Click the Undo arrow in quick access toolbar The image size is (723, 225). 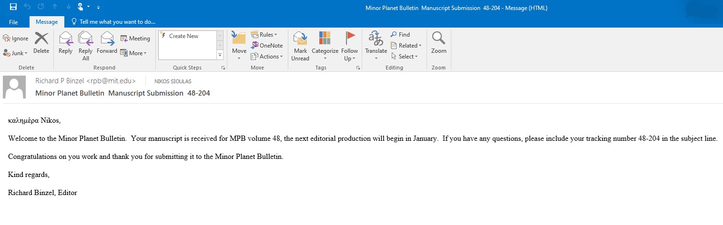[28, 7]
